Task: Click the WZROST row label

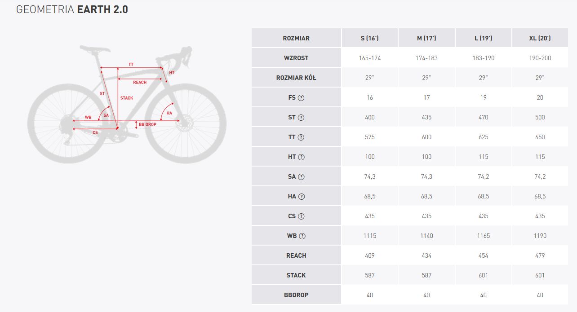Action: pyautogui.click(x=296, y=58)
